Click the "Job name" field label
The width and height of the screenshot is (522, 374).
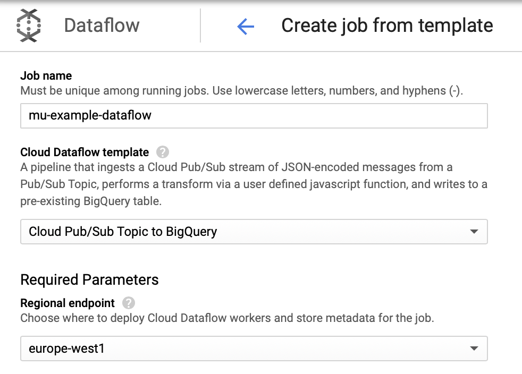coord(46,76)
